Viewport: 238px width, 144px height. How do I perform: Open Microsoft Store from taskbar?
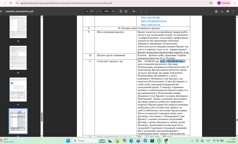152,141
